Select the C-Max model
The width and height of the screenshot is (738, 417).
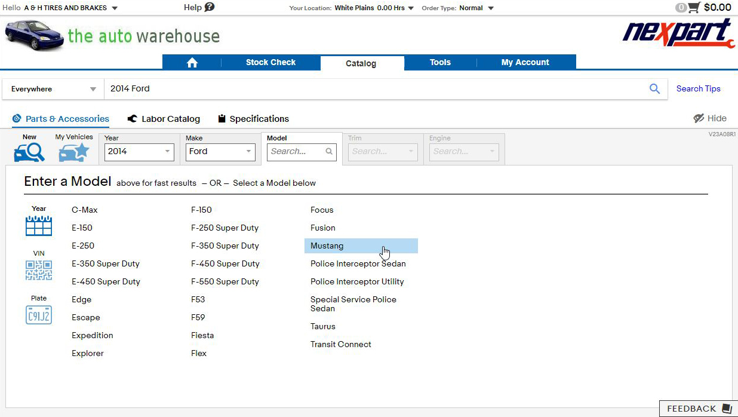[85, 210]
